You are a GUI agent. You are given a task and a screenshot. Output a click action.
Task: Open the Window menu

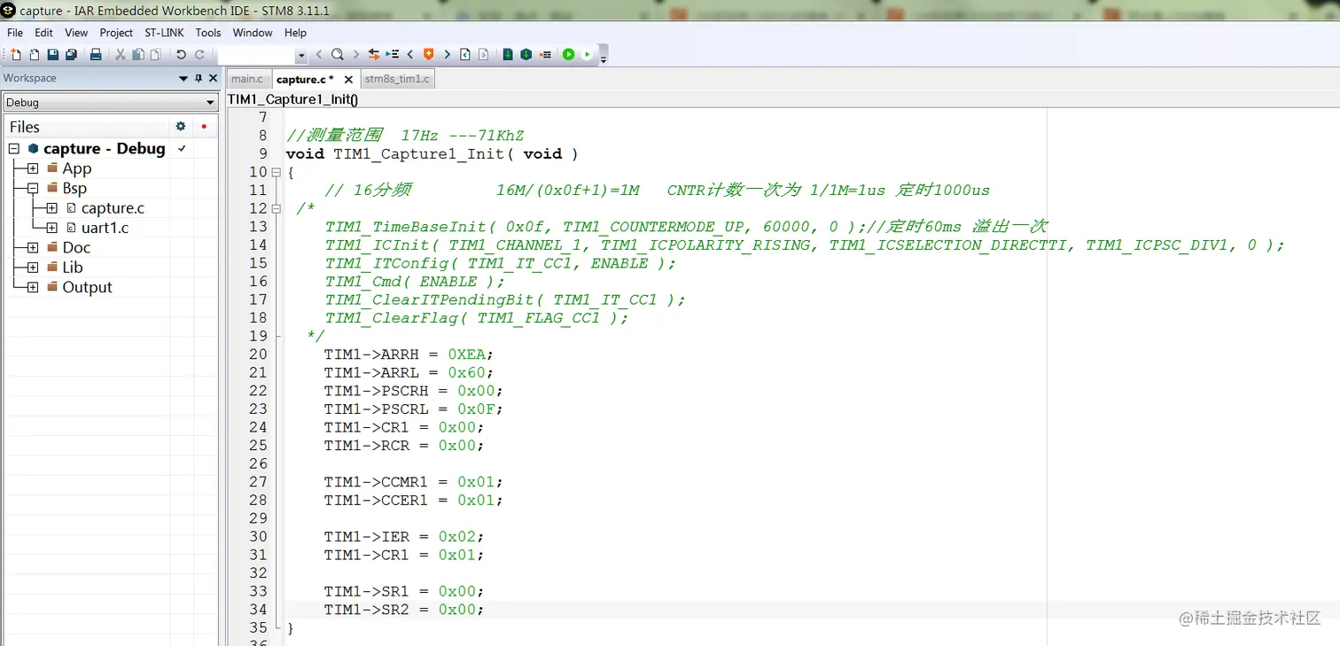[253, 33]
